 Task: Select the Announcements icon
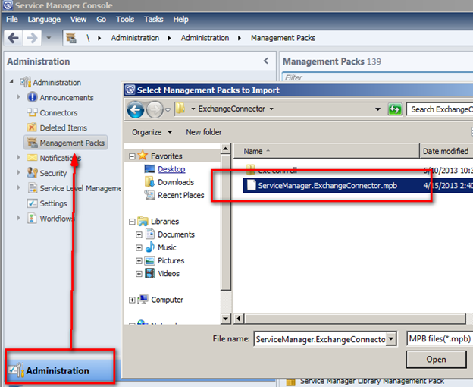tap(32, 97)
